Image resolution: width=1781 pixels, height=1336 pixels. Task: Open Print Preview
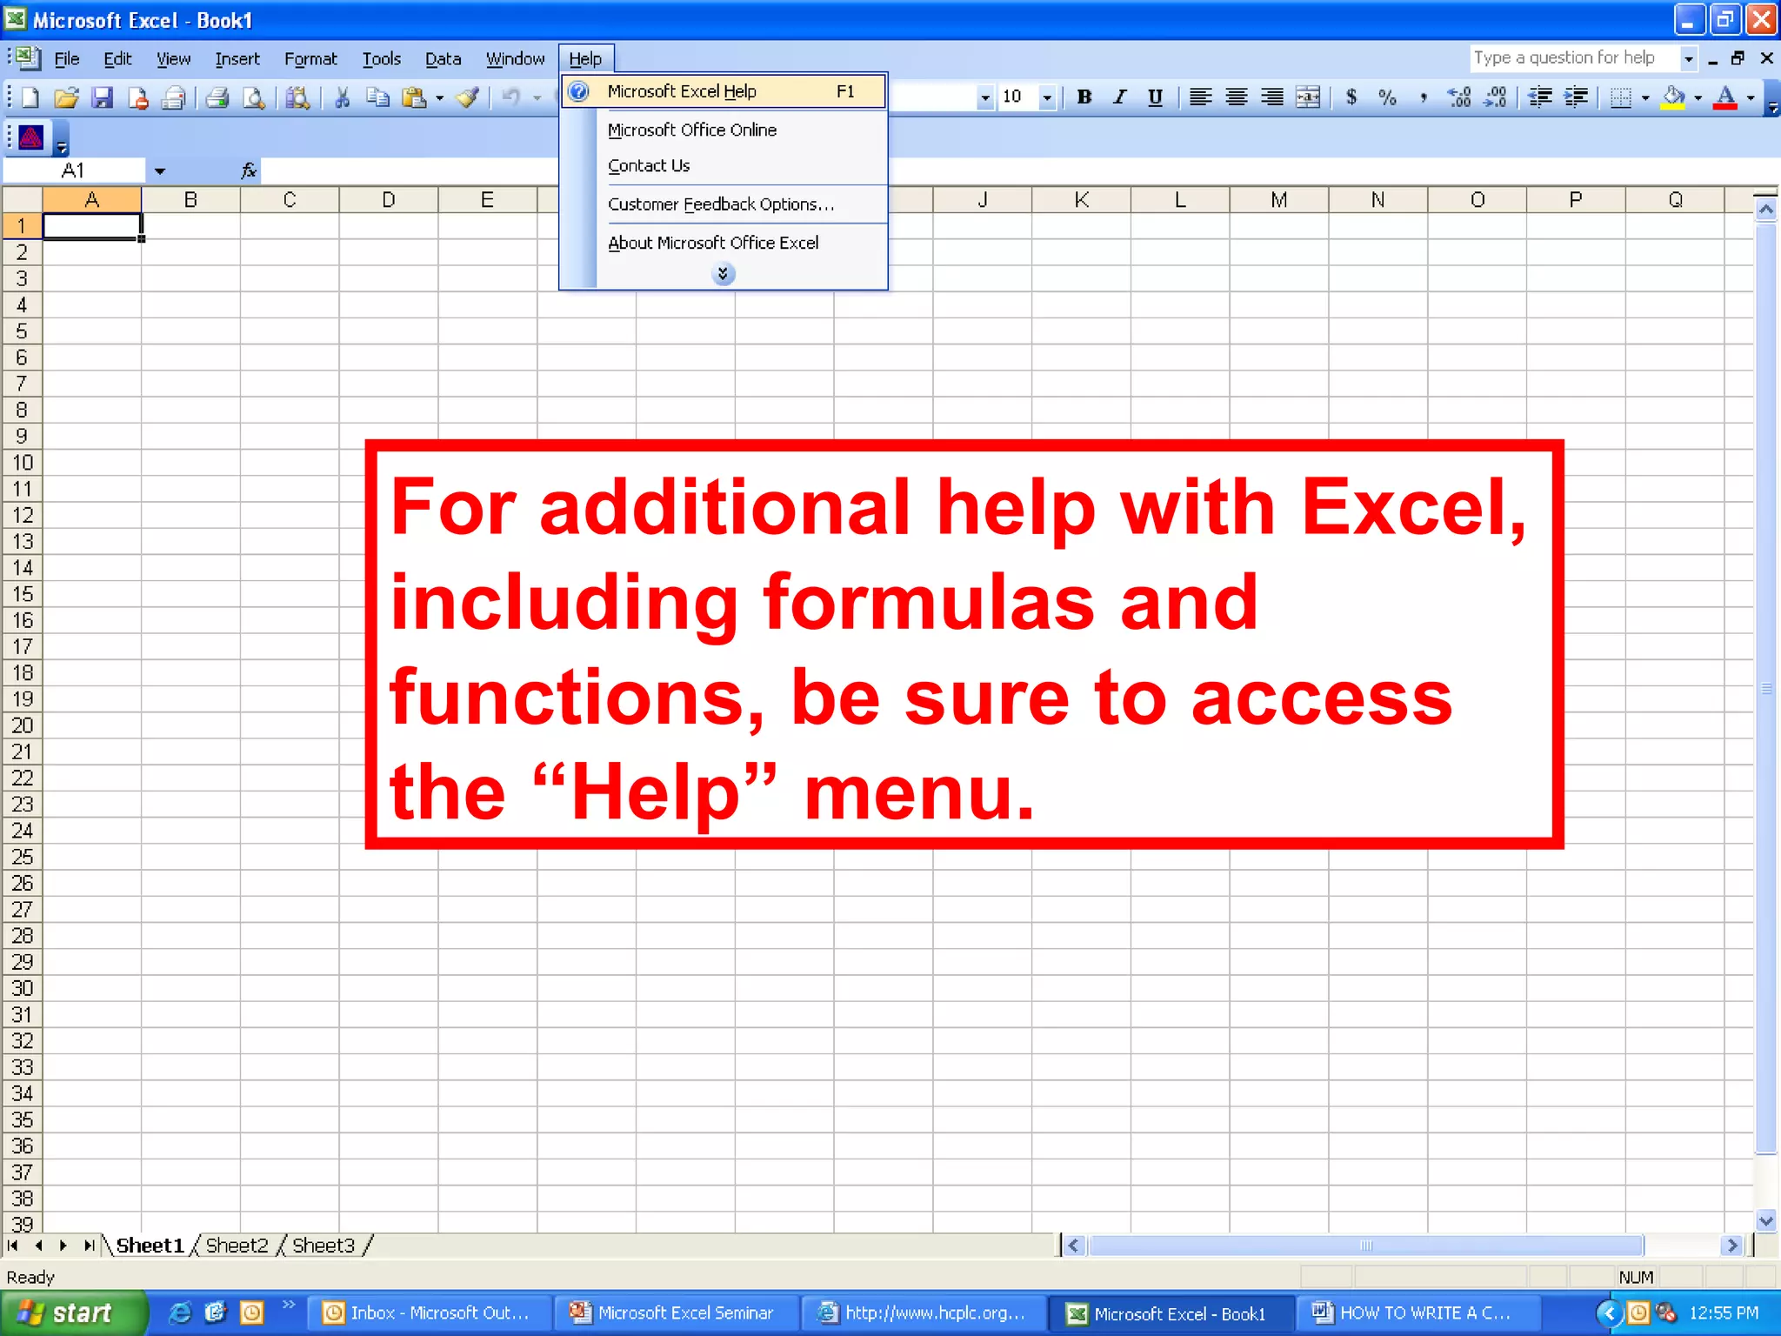click(x=253, y=97)
